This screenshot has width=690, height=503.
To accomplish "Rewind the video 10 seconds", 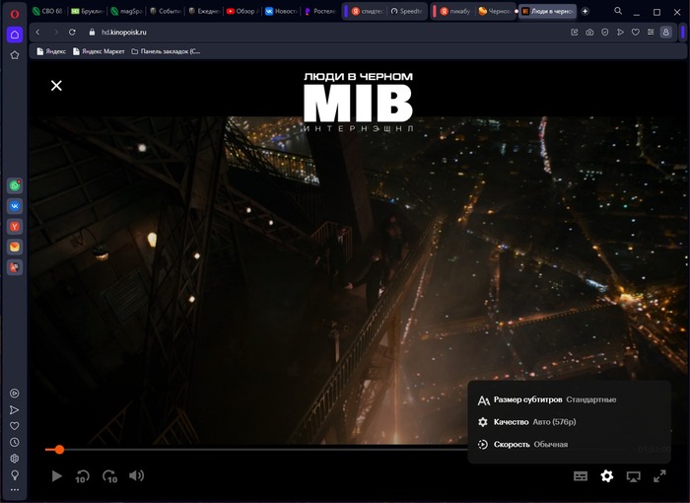I will (82, 476).
